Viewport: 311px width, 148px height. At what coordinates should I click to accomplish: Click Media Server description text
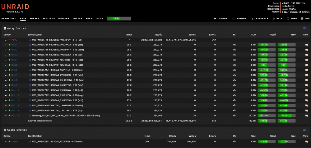[x=288, y=6]
